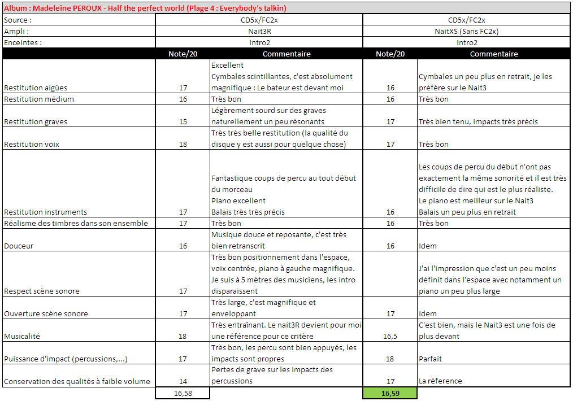This screenshot has width=573, height=401.
Task: Select the 'Ouverture scène sonore' label
Action: pyautogui.click(x=79, y=307)
